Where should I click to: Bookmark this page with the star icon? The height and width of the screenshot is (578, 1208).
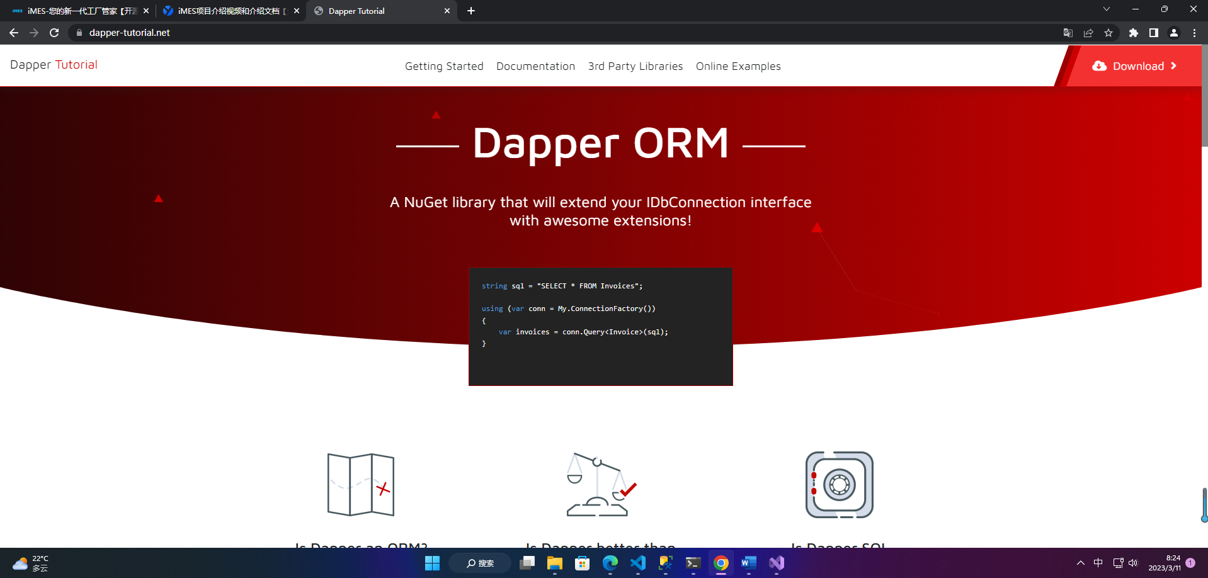[1108, 33]
